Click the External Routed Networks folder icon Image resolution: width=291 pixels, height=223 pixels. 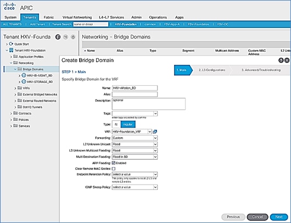coord(19,101)
